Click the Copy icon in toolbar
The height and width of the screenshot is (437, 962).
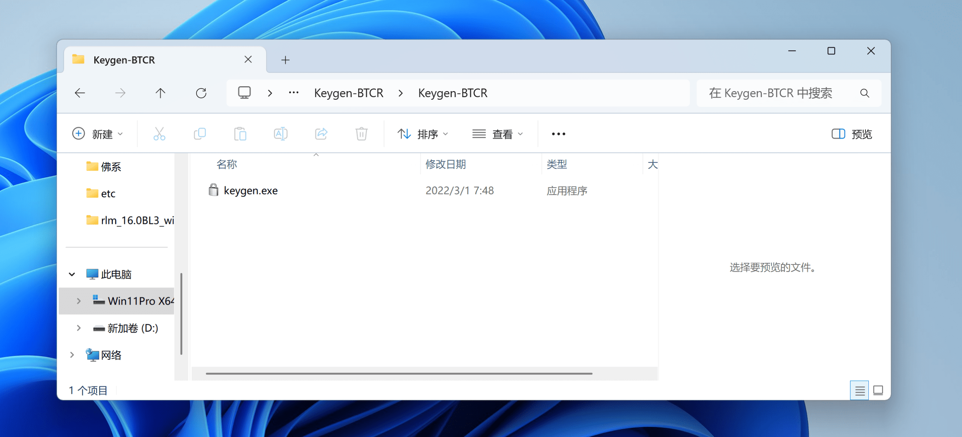click(200, 134)
